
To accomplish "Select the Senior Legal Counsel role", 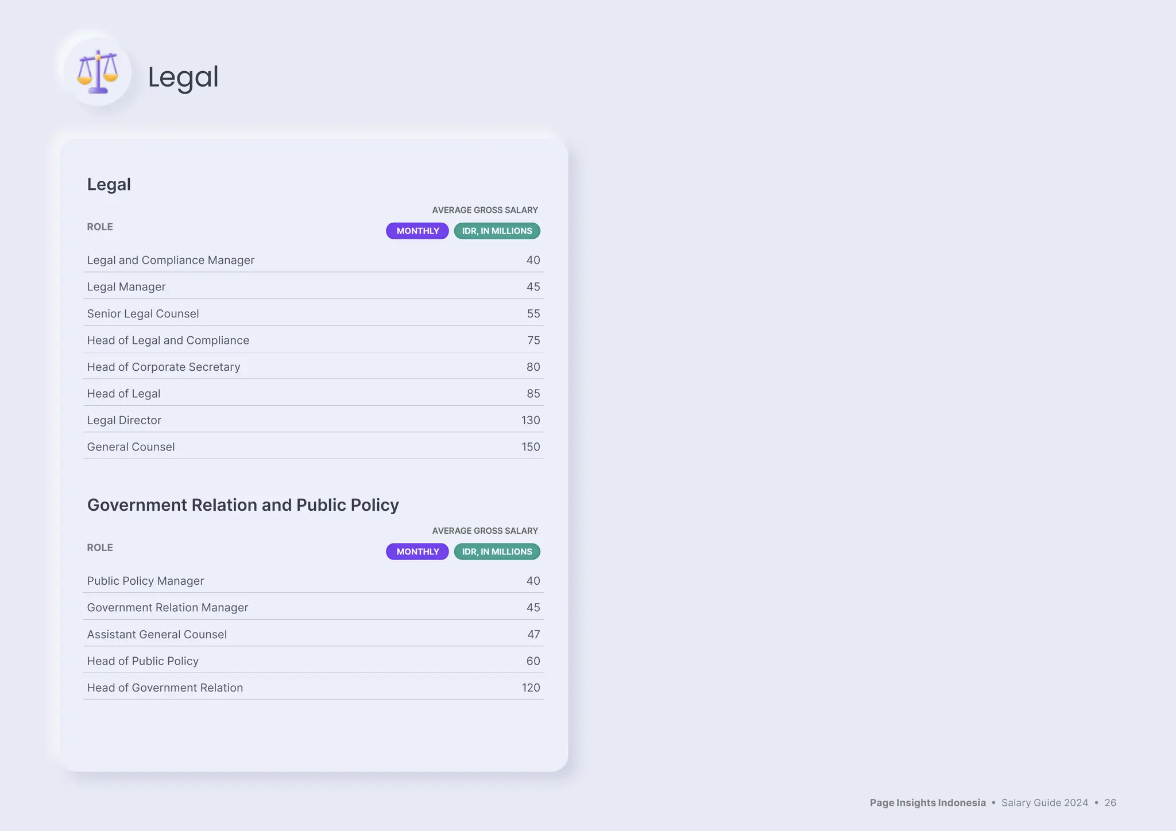I will pyautogui.click(x=143, y=314).
